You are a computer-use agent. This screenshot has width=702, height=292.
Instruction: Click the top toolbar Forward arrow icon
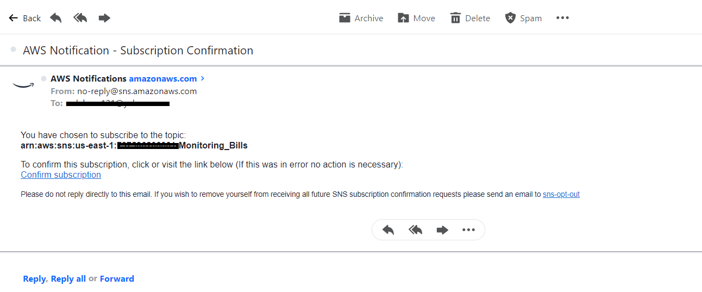point(104,18)
